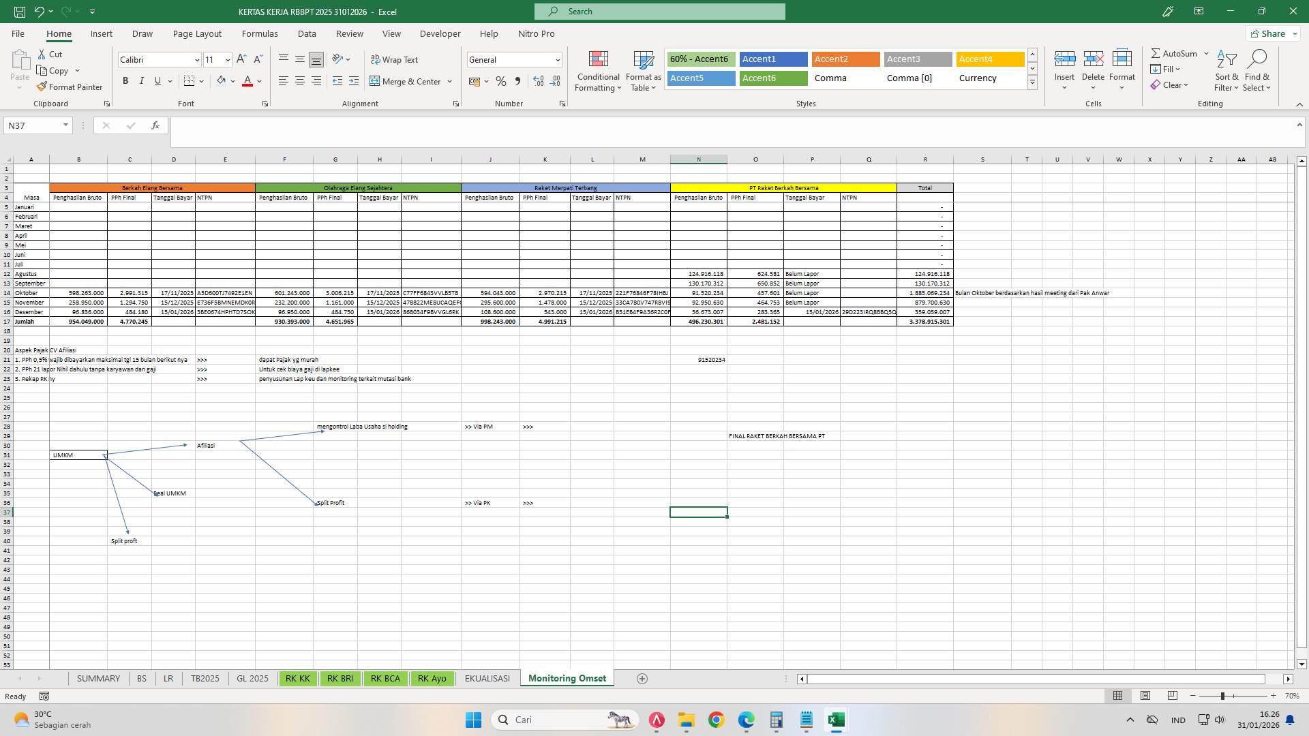Screen dimensions: 1309x736
Task: Open the Merge & Center dropdown arrow
Action: point(450,81)
